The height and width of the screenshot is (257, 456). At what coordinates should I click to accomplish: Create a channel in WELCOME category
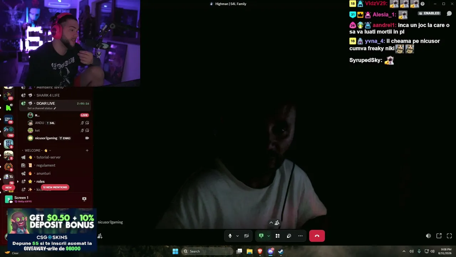pyautogui.click(x=87, y=151)
